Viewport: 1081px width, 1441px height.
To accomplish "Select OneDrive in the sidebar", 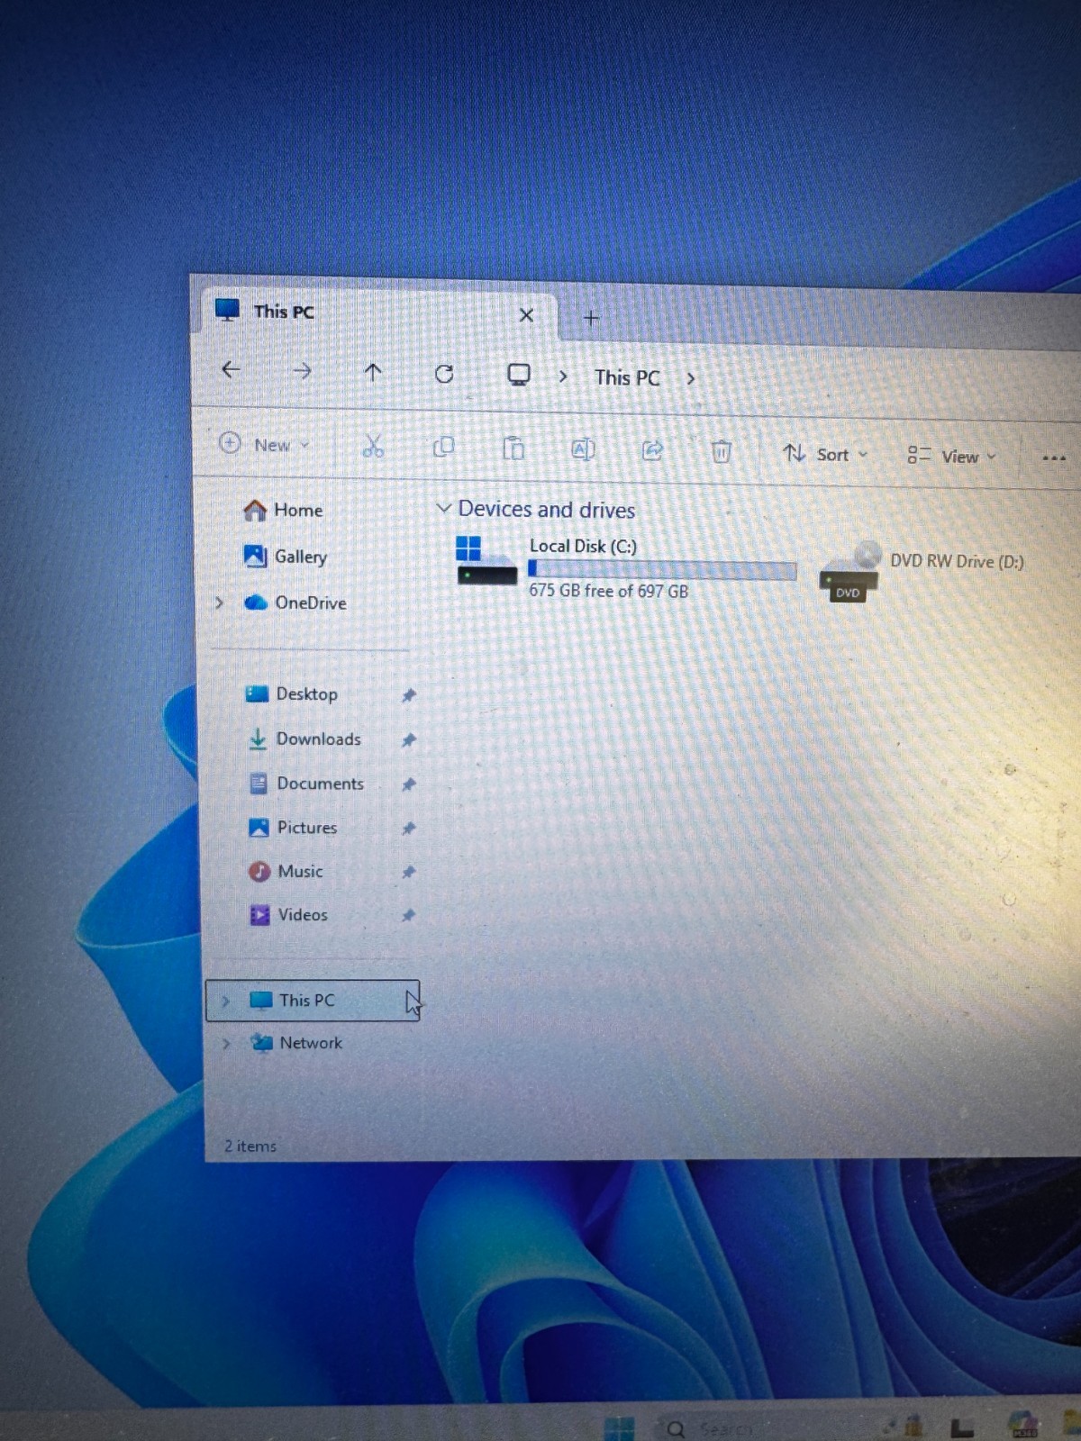I will (295, 603).
